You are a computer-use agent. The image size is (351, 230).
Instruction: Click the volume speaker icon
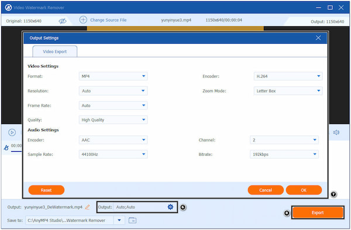tap(336, 133)
